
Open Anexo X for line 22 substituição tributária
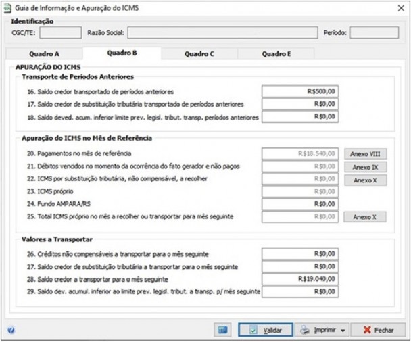point(365,180)
